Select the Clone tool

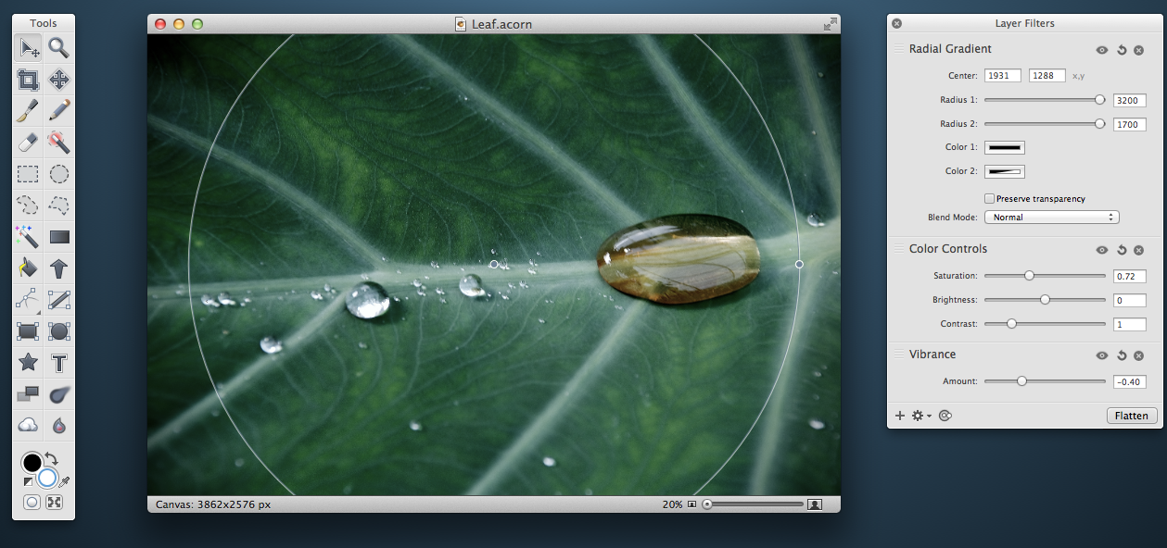(29, 394)
